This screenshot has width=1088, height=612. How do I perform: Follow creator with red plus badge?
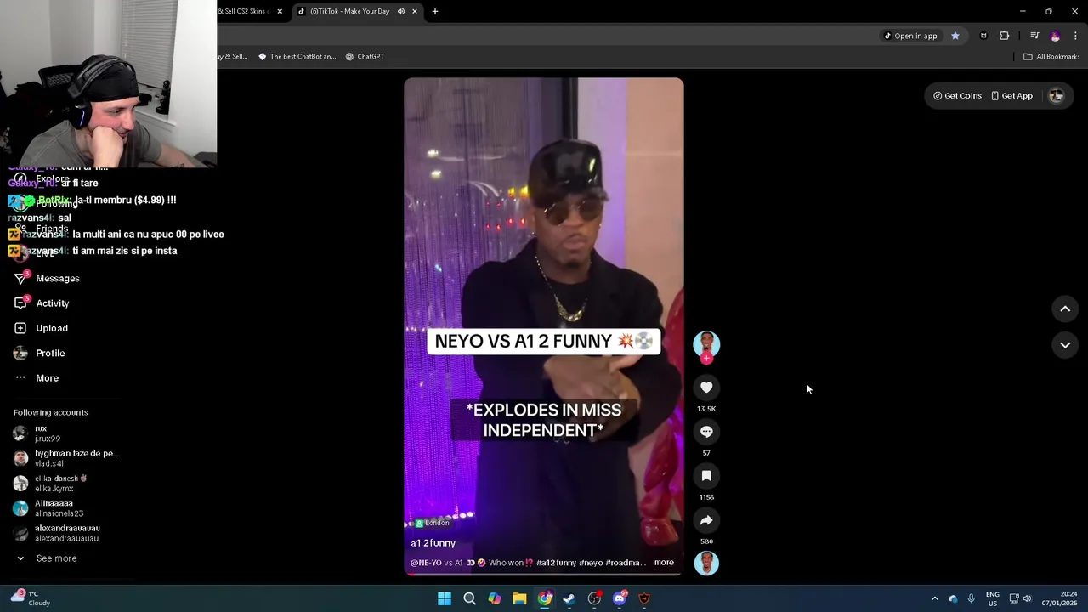tap(706, 359)
